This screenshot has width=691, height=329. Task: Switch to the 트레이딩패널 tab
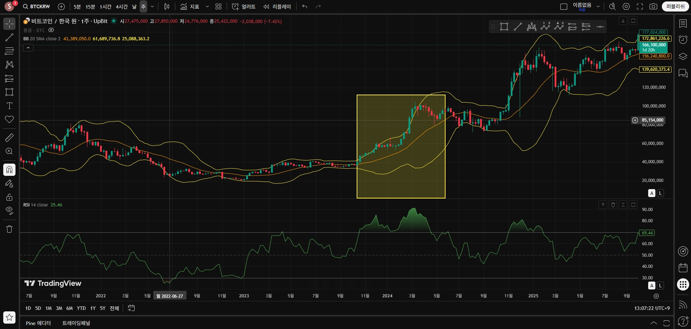[x=76, y=323]
